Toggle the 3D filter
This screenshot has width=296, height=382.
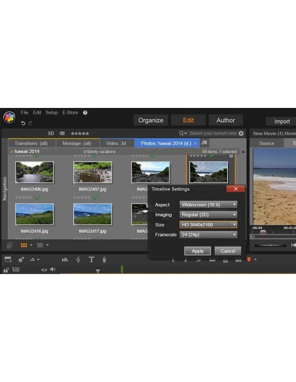tap(50, 133)
